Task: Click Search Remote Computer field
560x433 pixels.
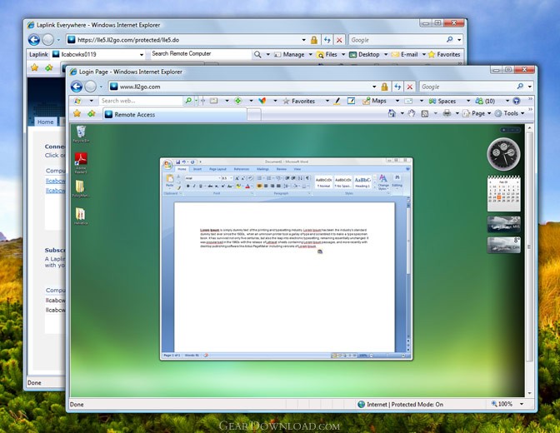Action: coord(201,54)
